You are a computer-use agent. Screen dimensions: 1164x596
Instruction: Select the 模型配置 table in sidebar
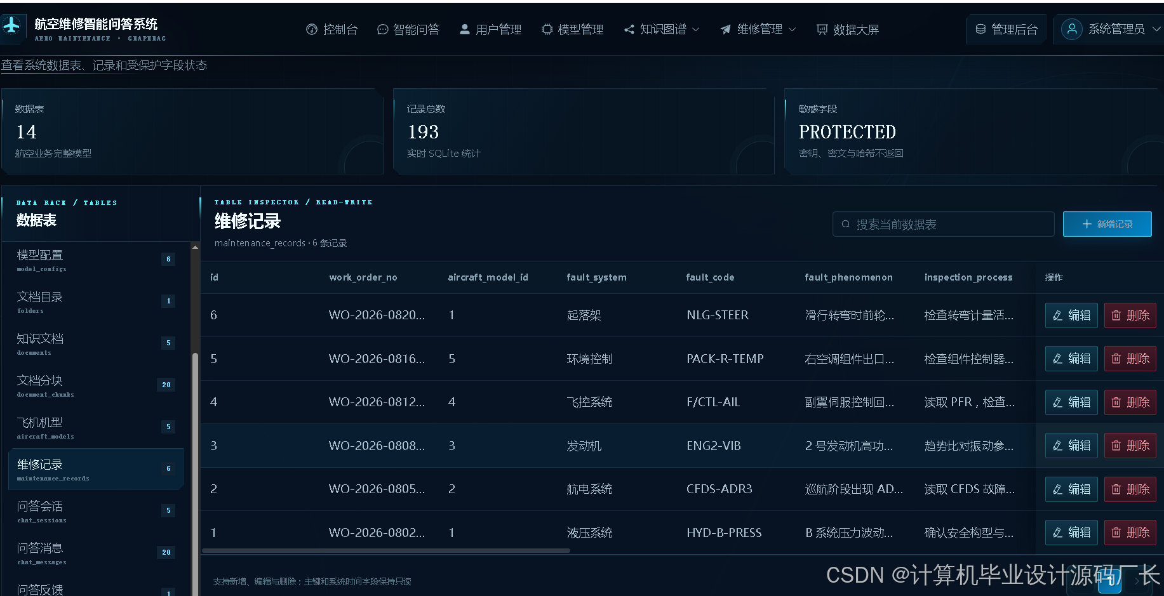[x=96, y=260]
